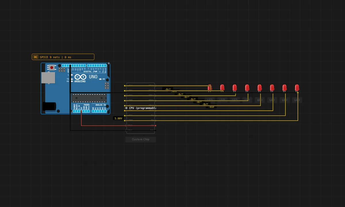The image size is (345, 207).
Task: Click the DC badge in SPICE status bar
Action: click(x=36, y=57)
